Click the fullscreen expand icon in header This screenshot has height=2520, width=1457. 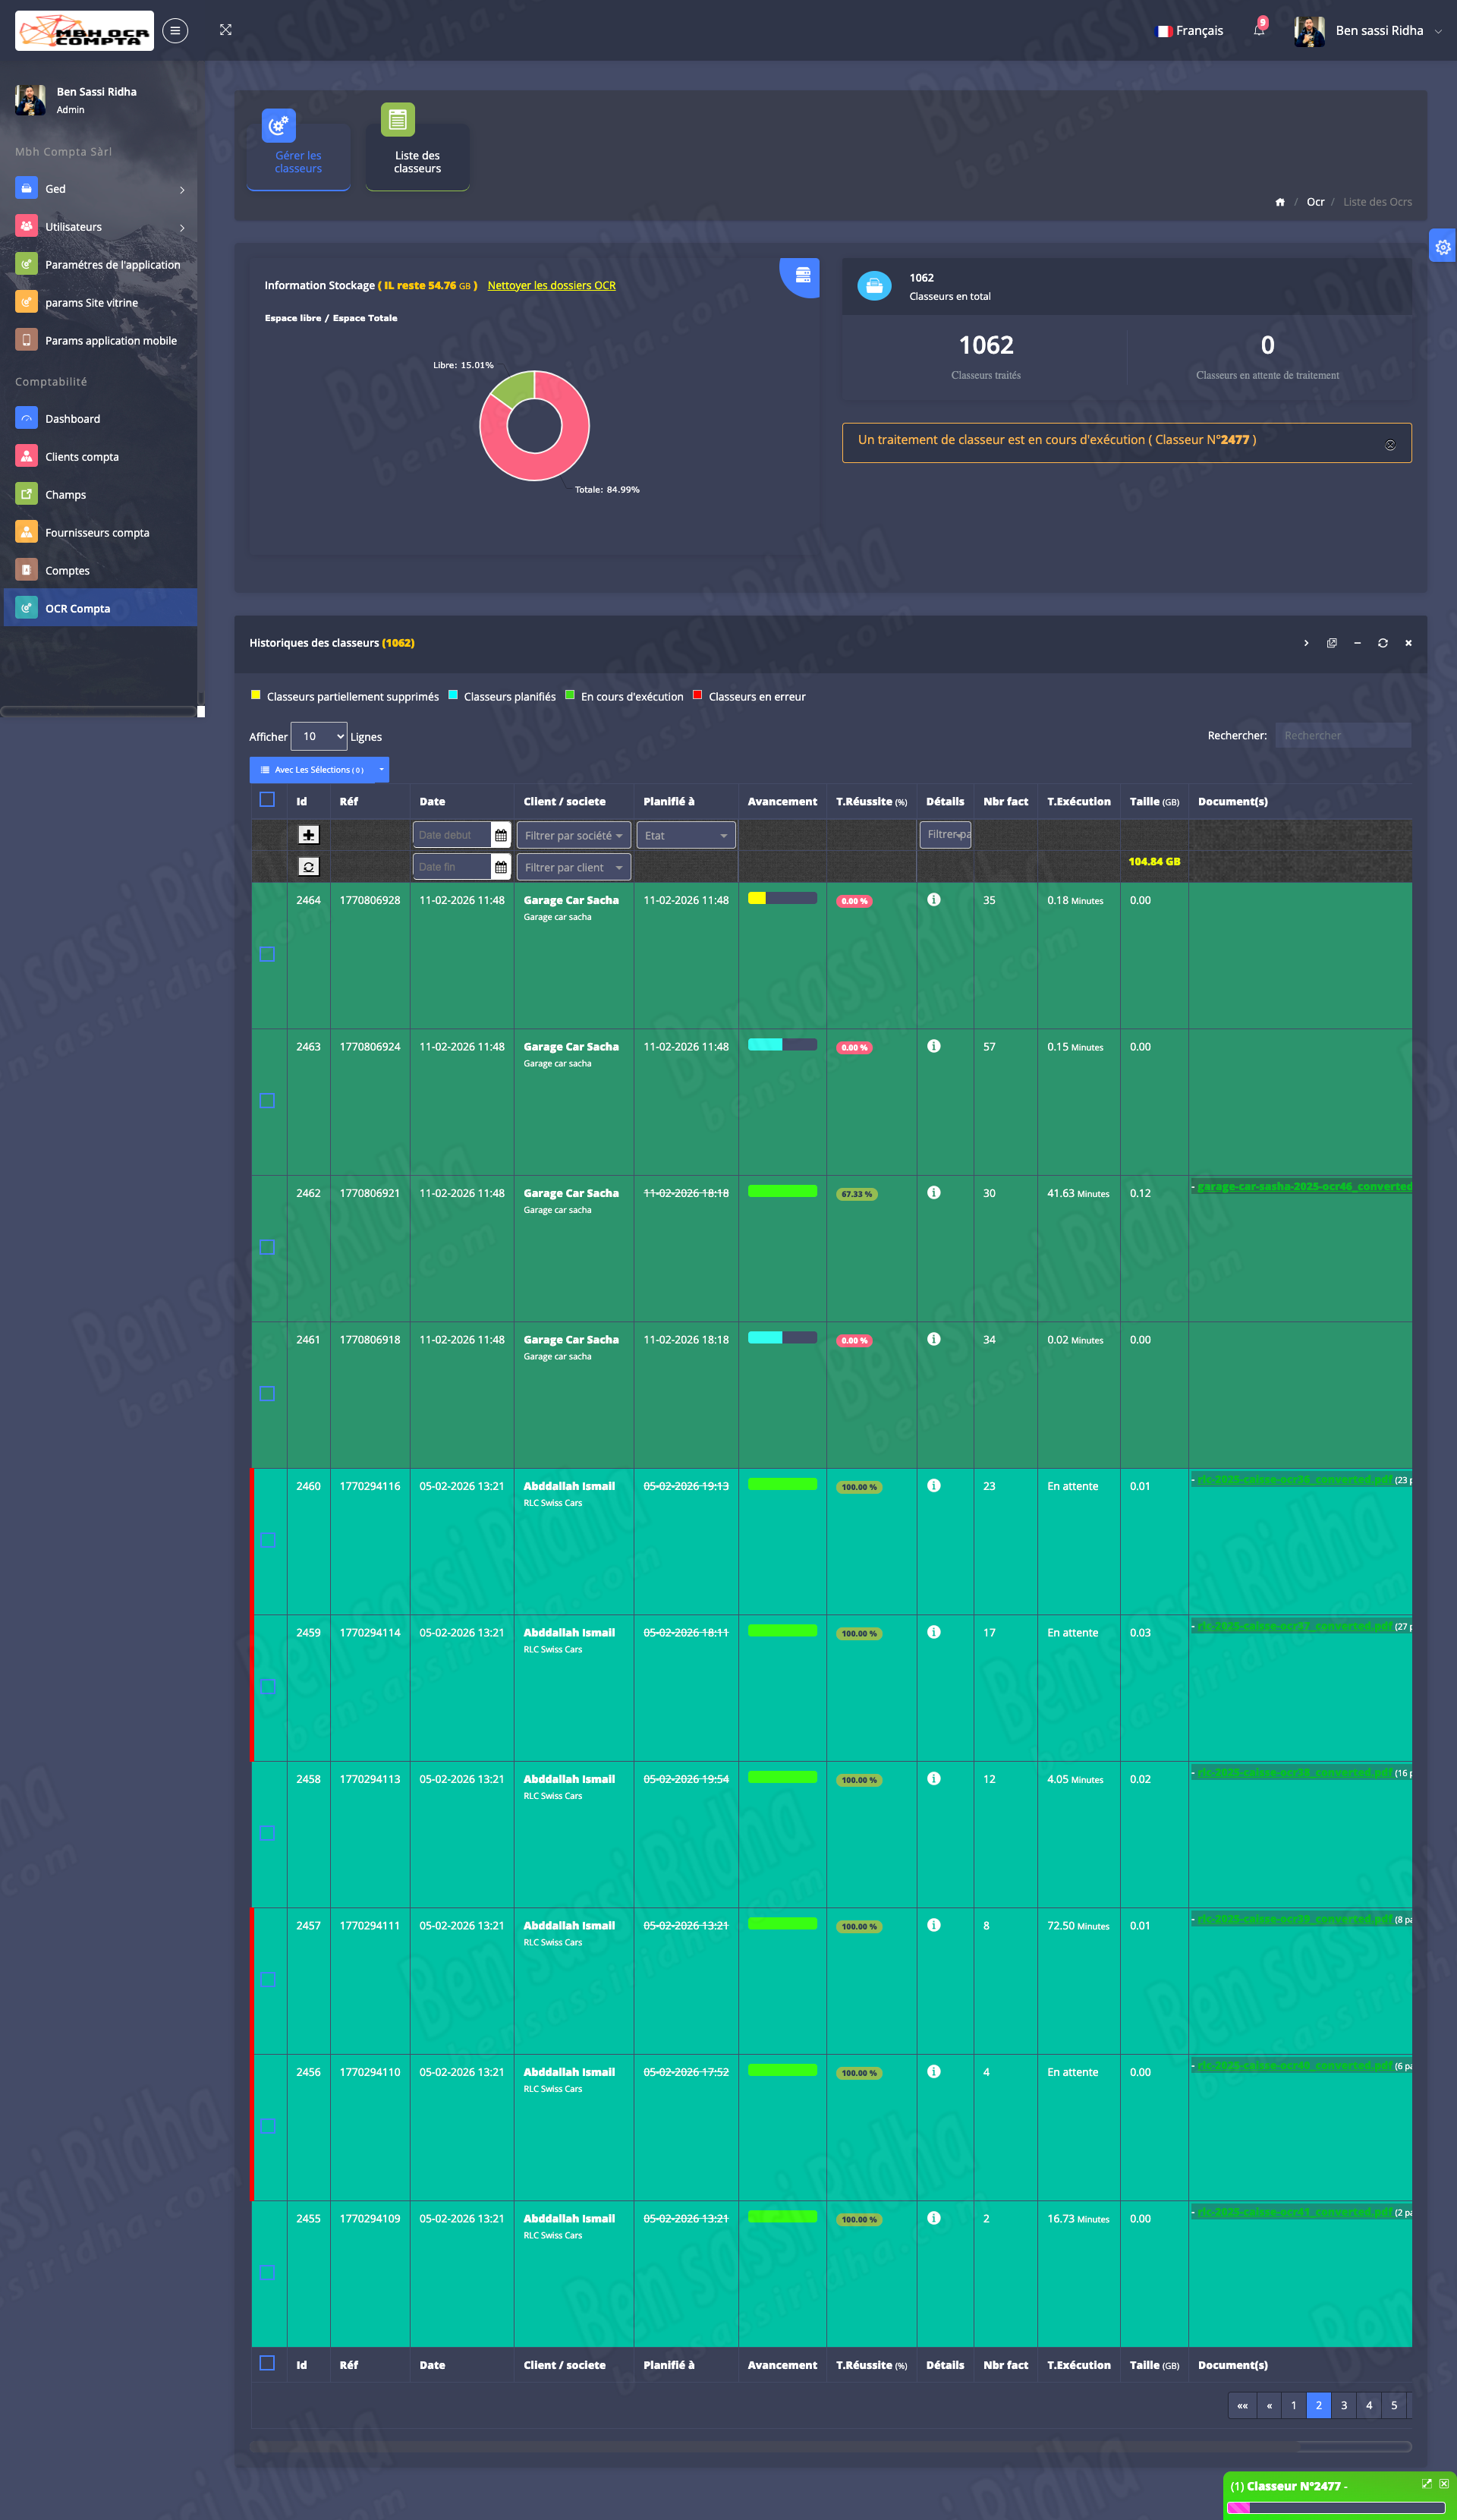(x=226, y=30)
